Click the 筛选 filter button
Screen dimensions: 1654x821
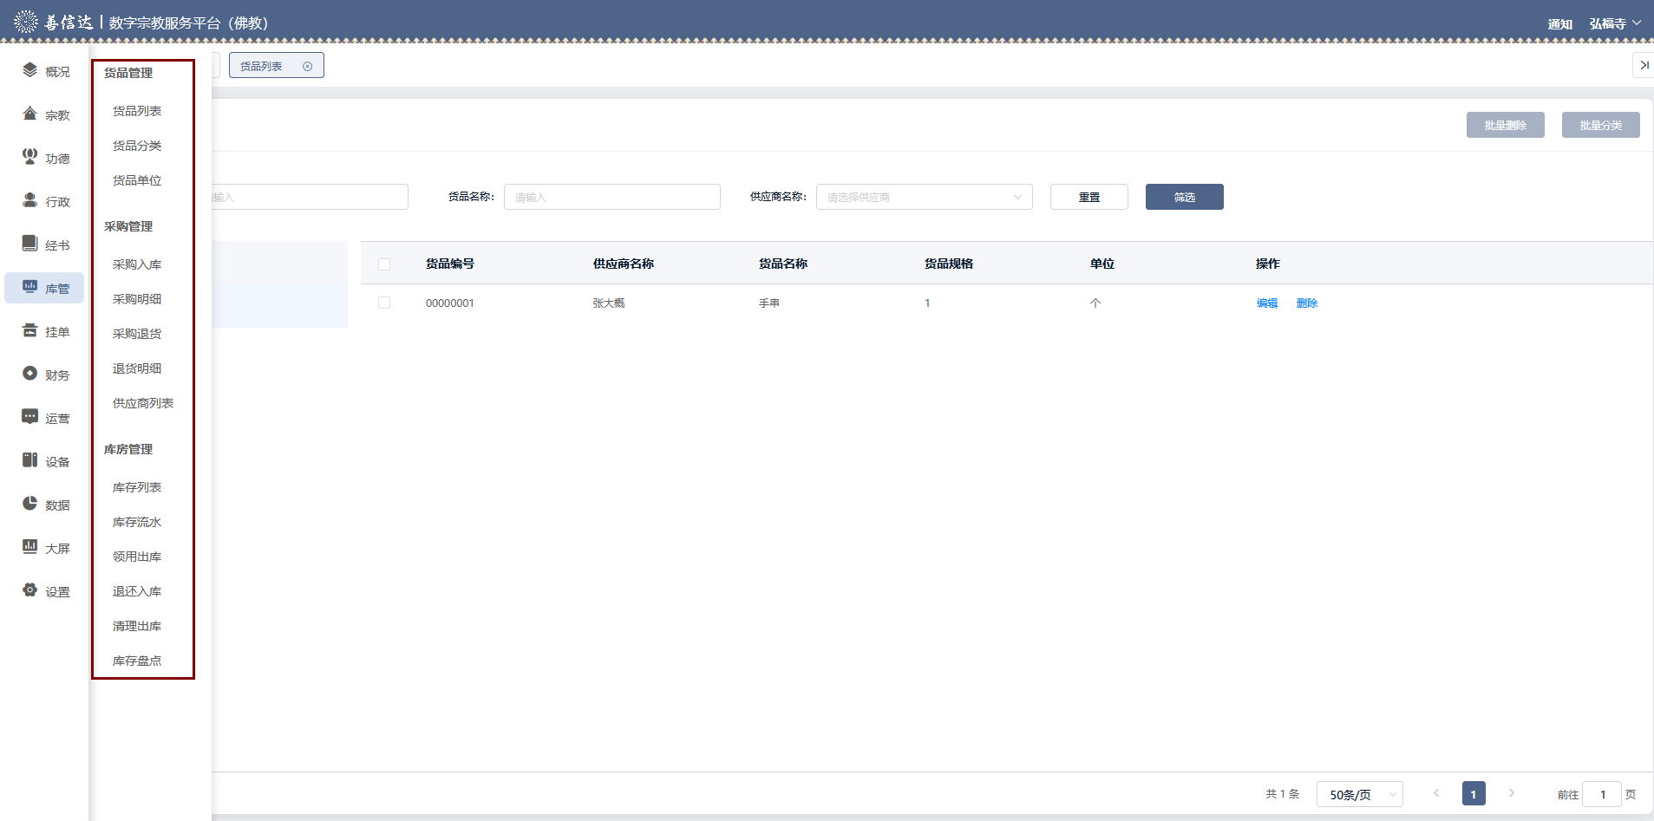[x=1184, y=197]
